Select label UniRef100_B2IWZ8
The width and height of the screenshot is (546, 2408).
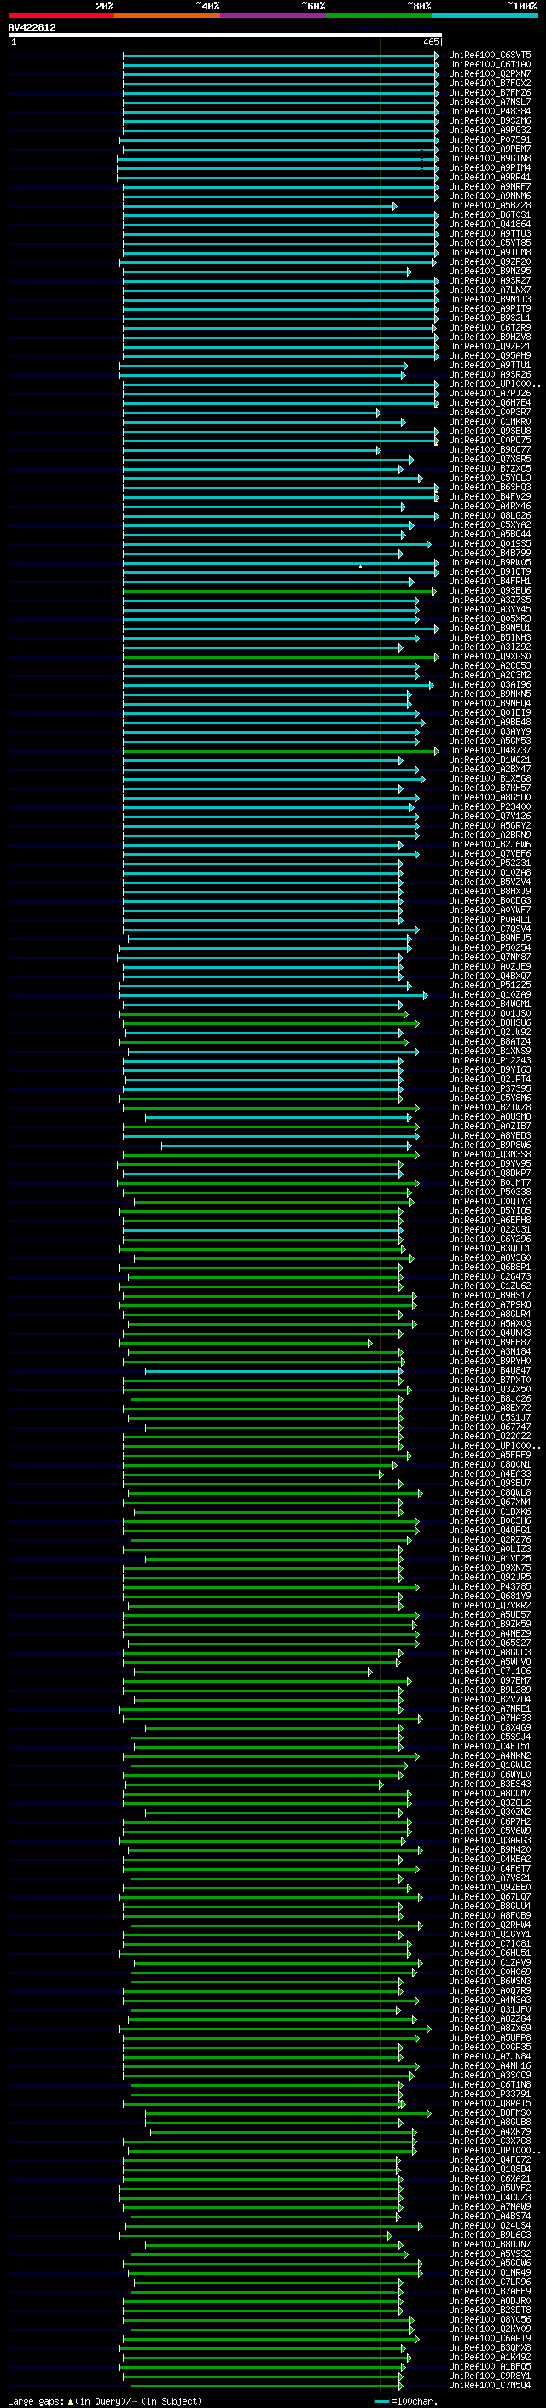click(x=490, y=1108)
